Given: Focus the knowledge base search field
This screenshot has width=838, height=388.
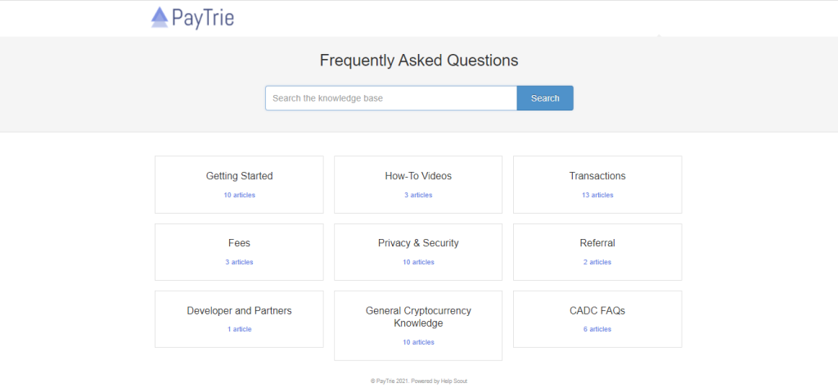Looking at the screenshot, I should pos(391,98).
